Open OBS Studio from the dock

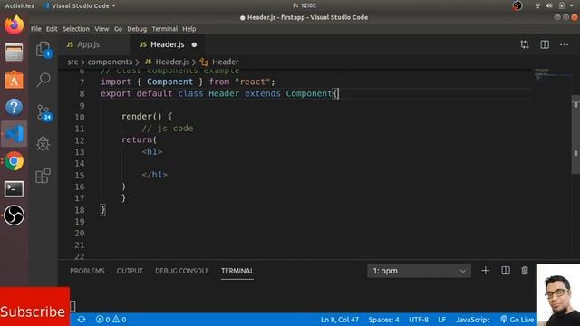(14, 216)
